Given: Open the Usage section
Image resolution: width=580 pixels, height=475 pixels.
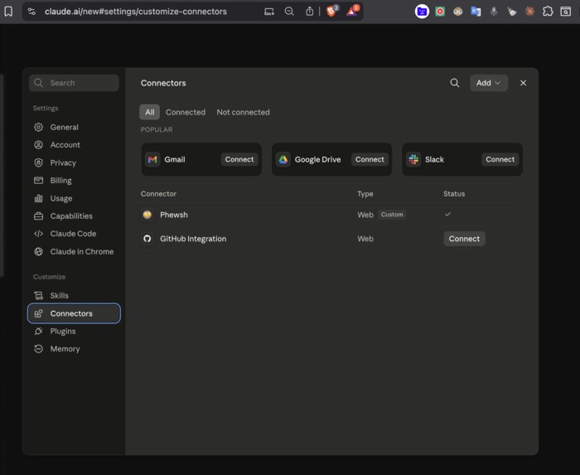Looking at the screenshot, I should (x=74, y=198).
